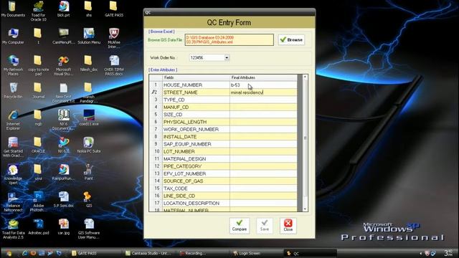Switch to Camtasia Studio taskbar item
459x258 pixels.
[x=149, y=253]
